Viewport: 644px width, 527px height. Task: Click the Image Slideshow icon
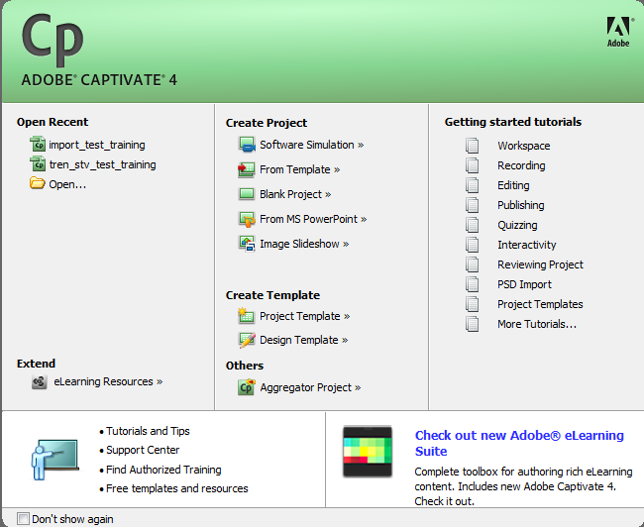click(x=247, y=244)
